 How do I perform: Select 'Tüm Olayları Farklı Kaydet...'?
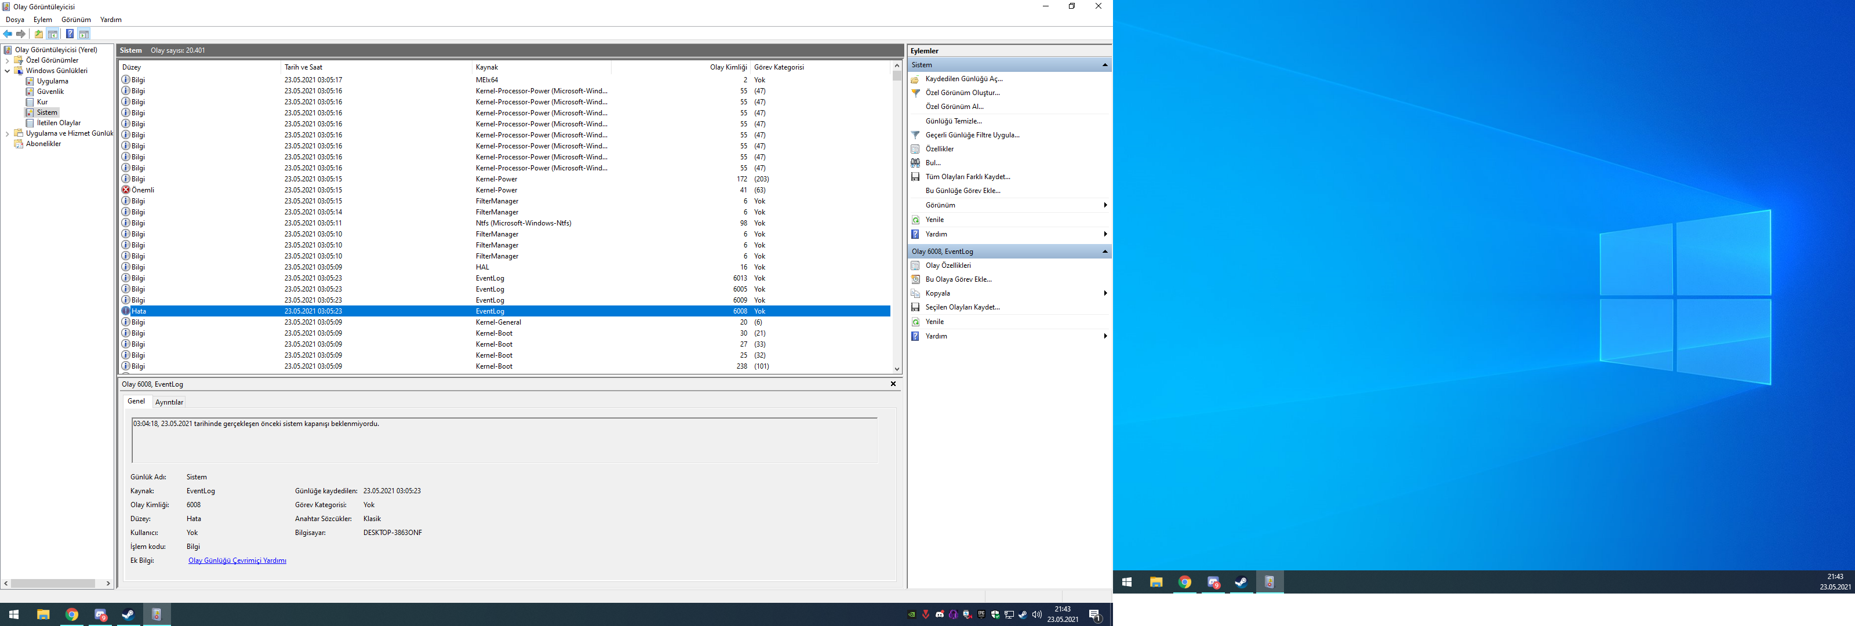967,176
